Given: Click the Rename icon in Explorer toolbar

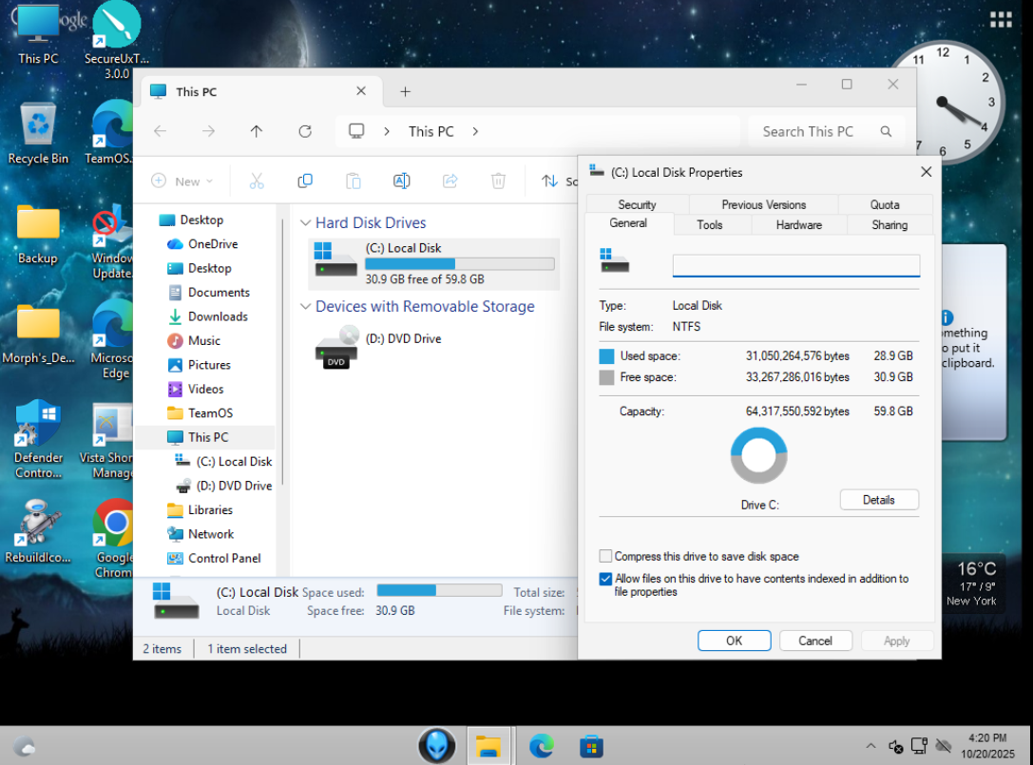Looking at the screenshot, I should [x=402, y=181].
